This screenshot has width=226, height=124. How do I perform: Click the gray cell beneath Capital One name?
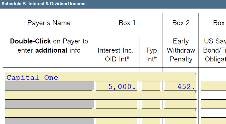pyautogui.click(x=49, y=86)
